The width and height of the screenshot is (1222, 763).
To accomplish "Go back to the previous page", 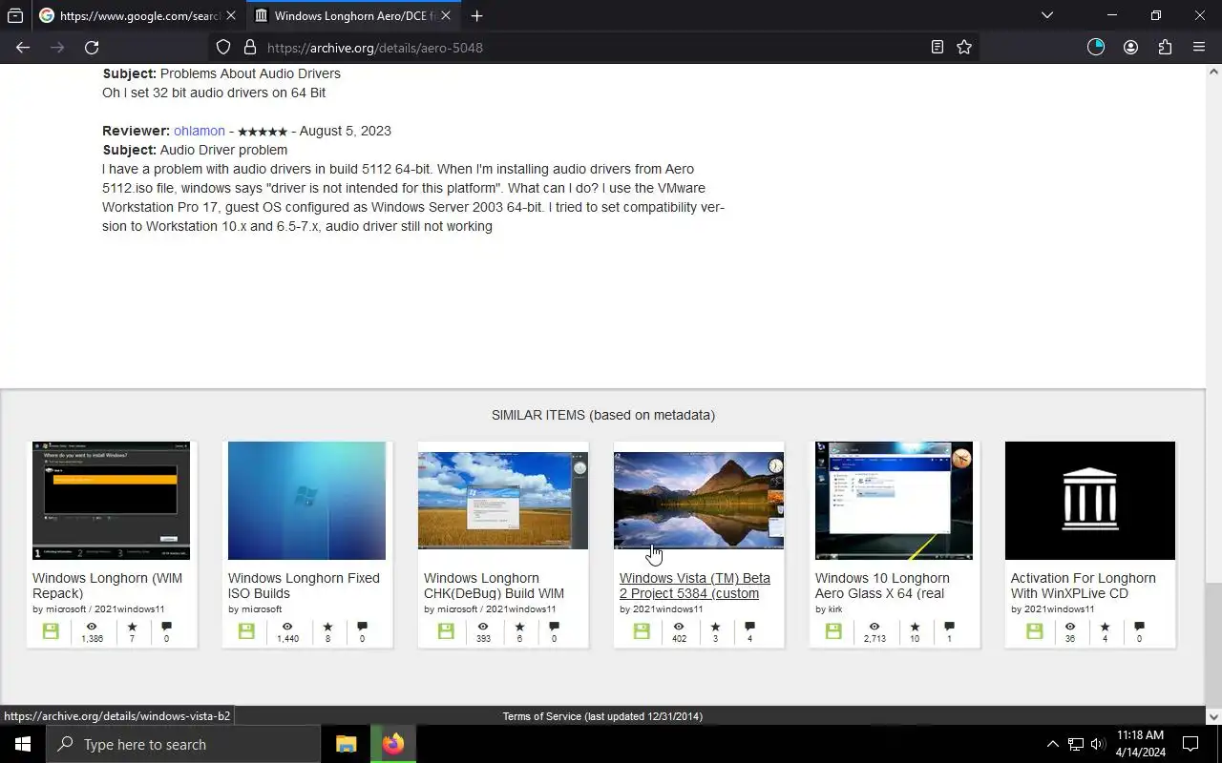I will click(x=23, y=47).
